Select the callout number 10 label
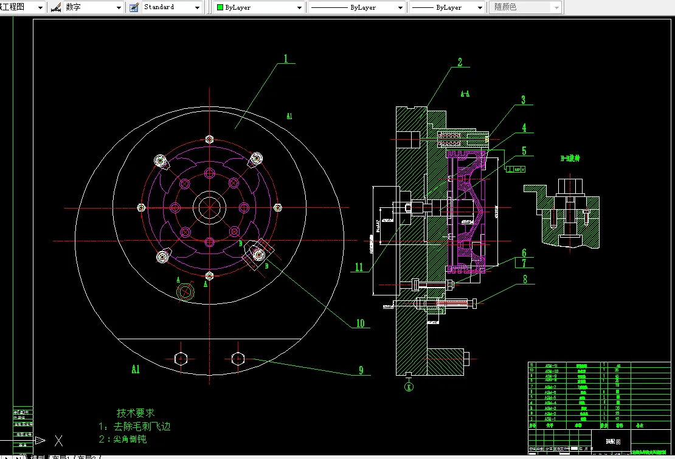This screenshot has width=675, height=459. point(361,323)
